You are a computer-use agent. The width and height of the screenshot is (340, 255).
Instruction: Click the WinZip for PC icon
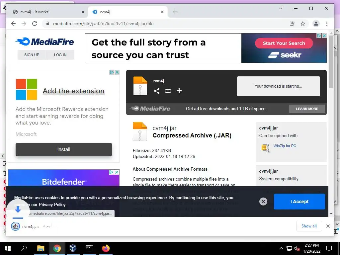click(265, 148)
